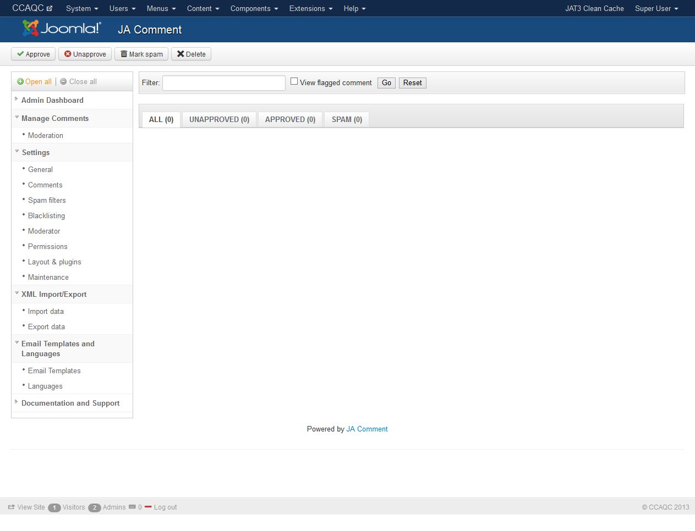The height and width of the screenshot is (531, 695).
Task: Open Languages sub-item
Action: click(45, 386)
